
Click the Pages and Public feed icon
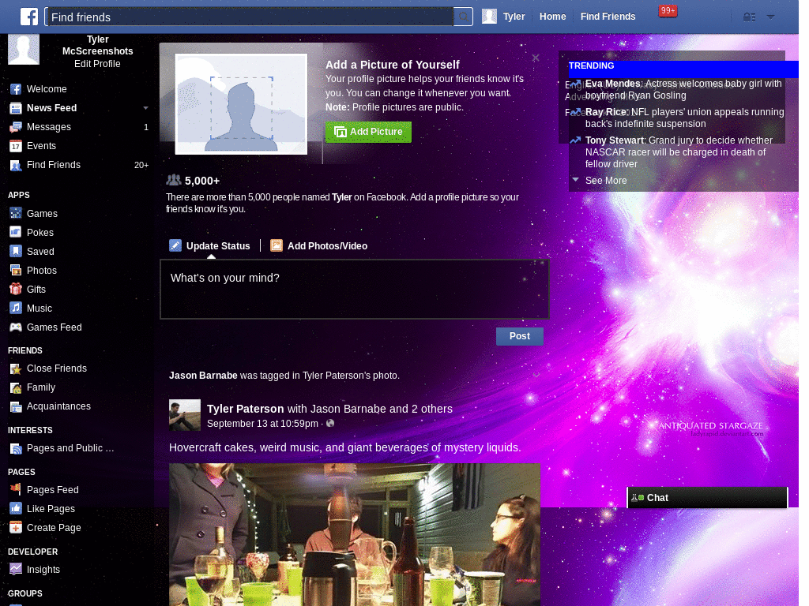(x=16, y=448)
